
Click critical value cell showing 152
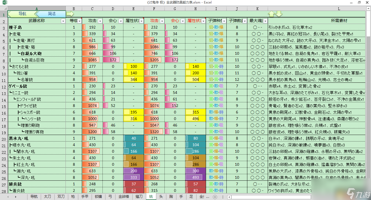(175, 106)
